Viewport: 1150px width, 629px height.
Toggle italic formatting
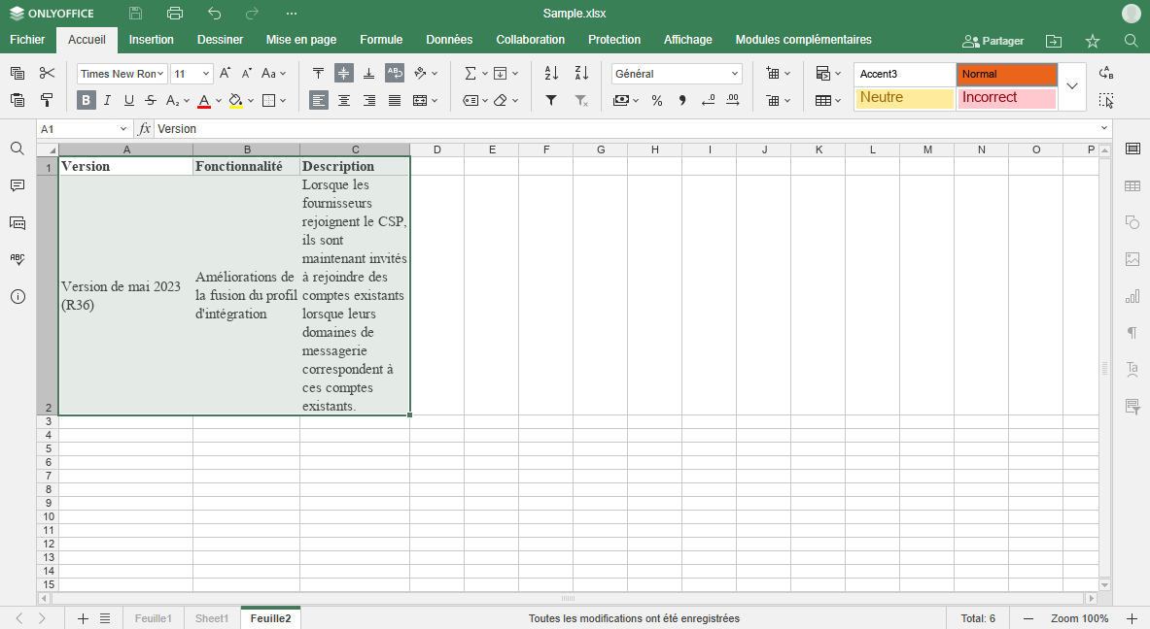pos(107,100)
